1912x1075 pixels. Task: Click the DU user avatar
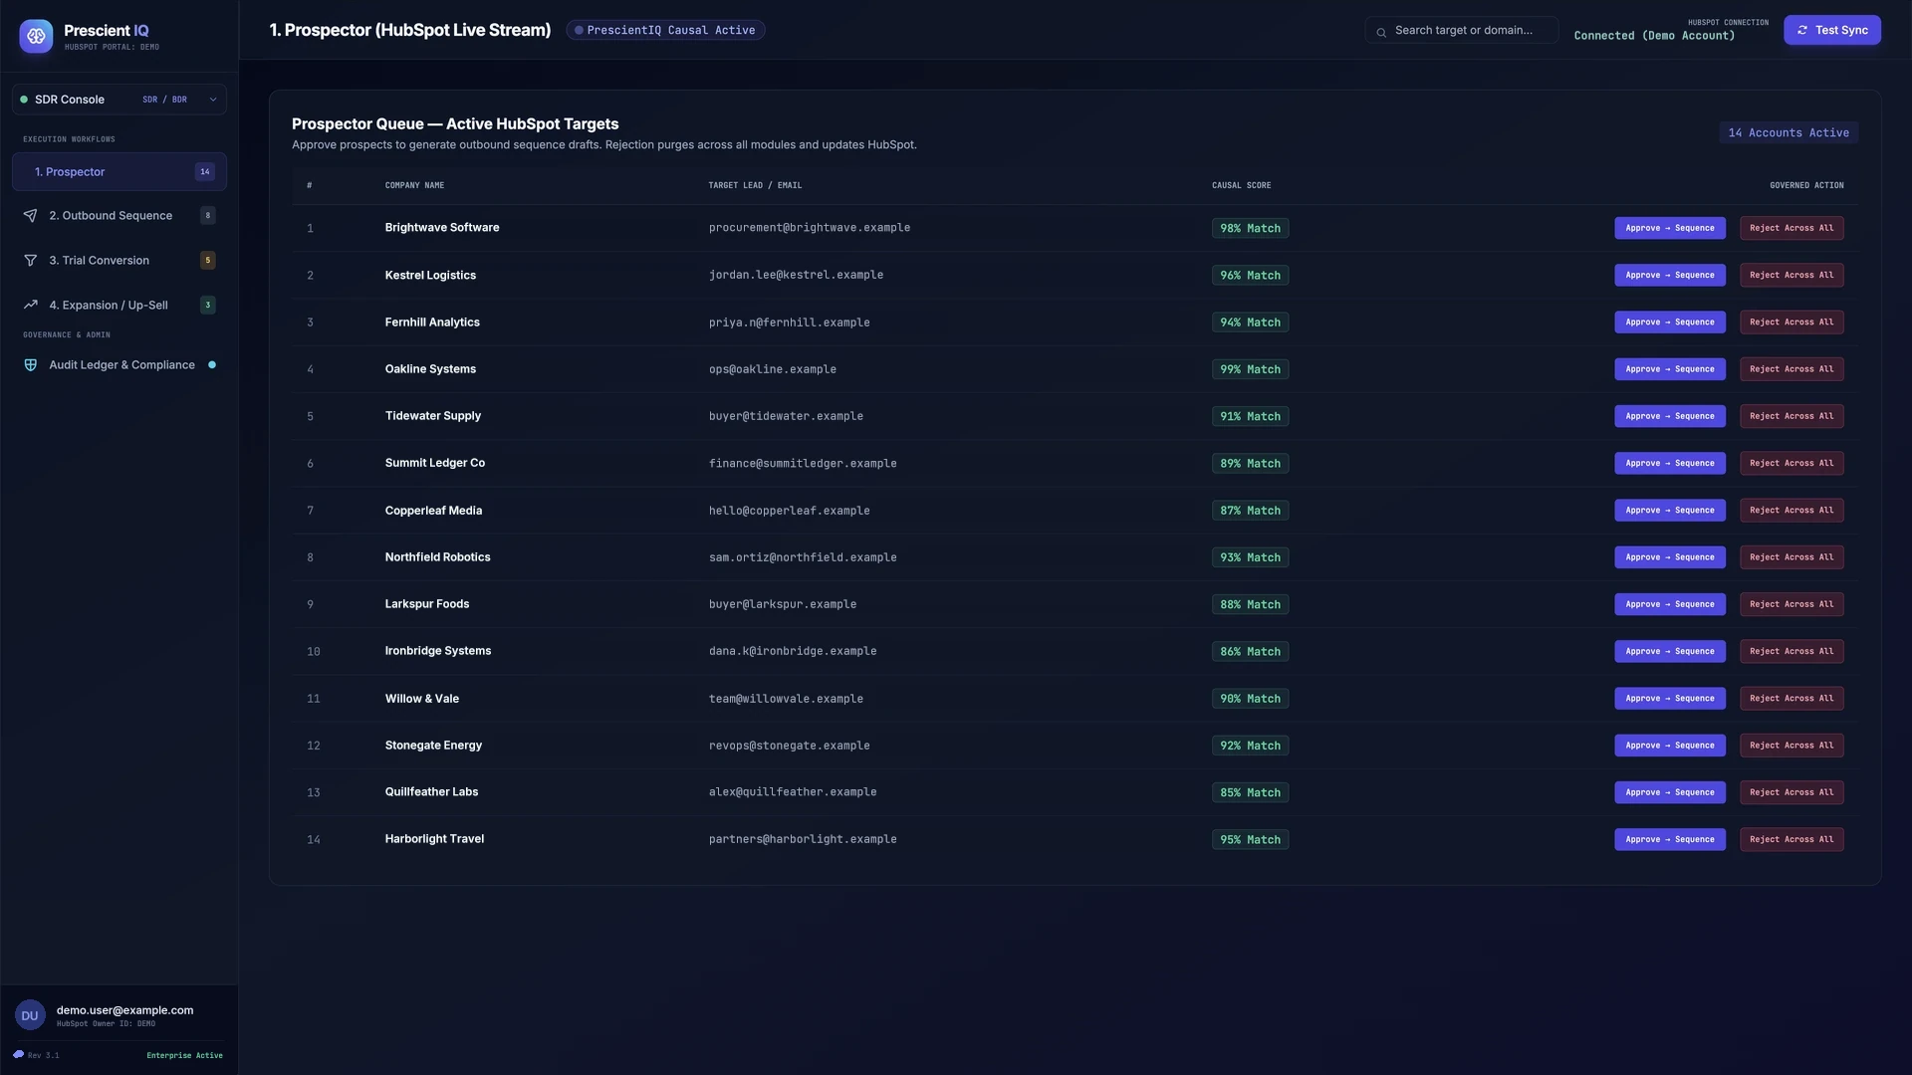click(30, 1016)
